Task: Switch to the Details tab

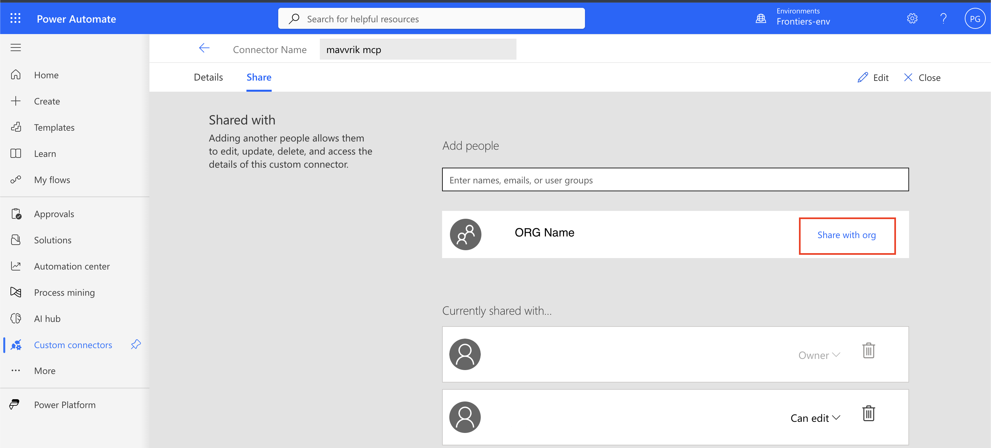Action: (208, 77)
